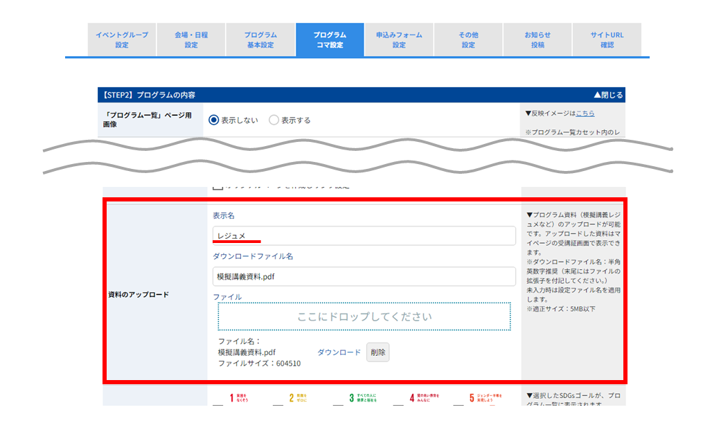Select the 表示する radio button

click(274, 120)
